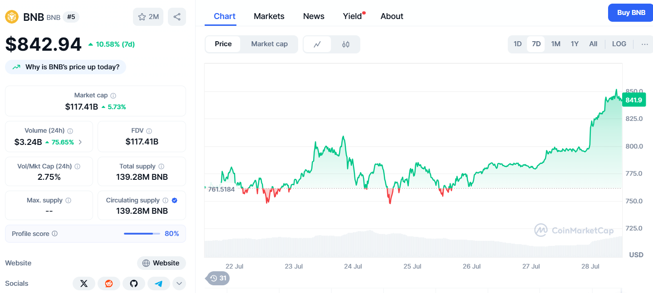Click the 761.5184 baseline price label
Image resolution: width=653 pixels, height=293 pixels.
click(x=221, y=189)
